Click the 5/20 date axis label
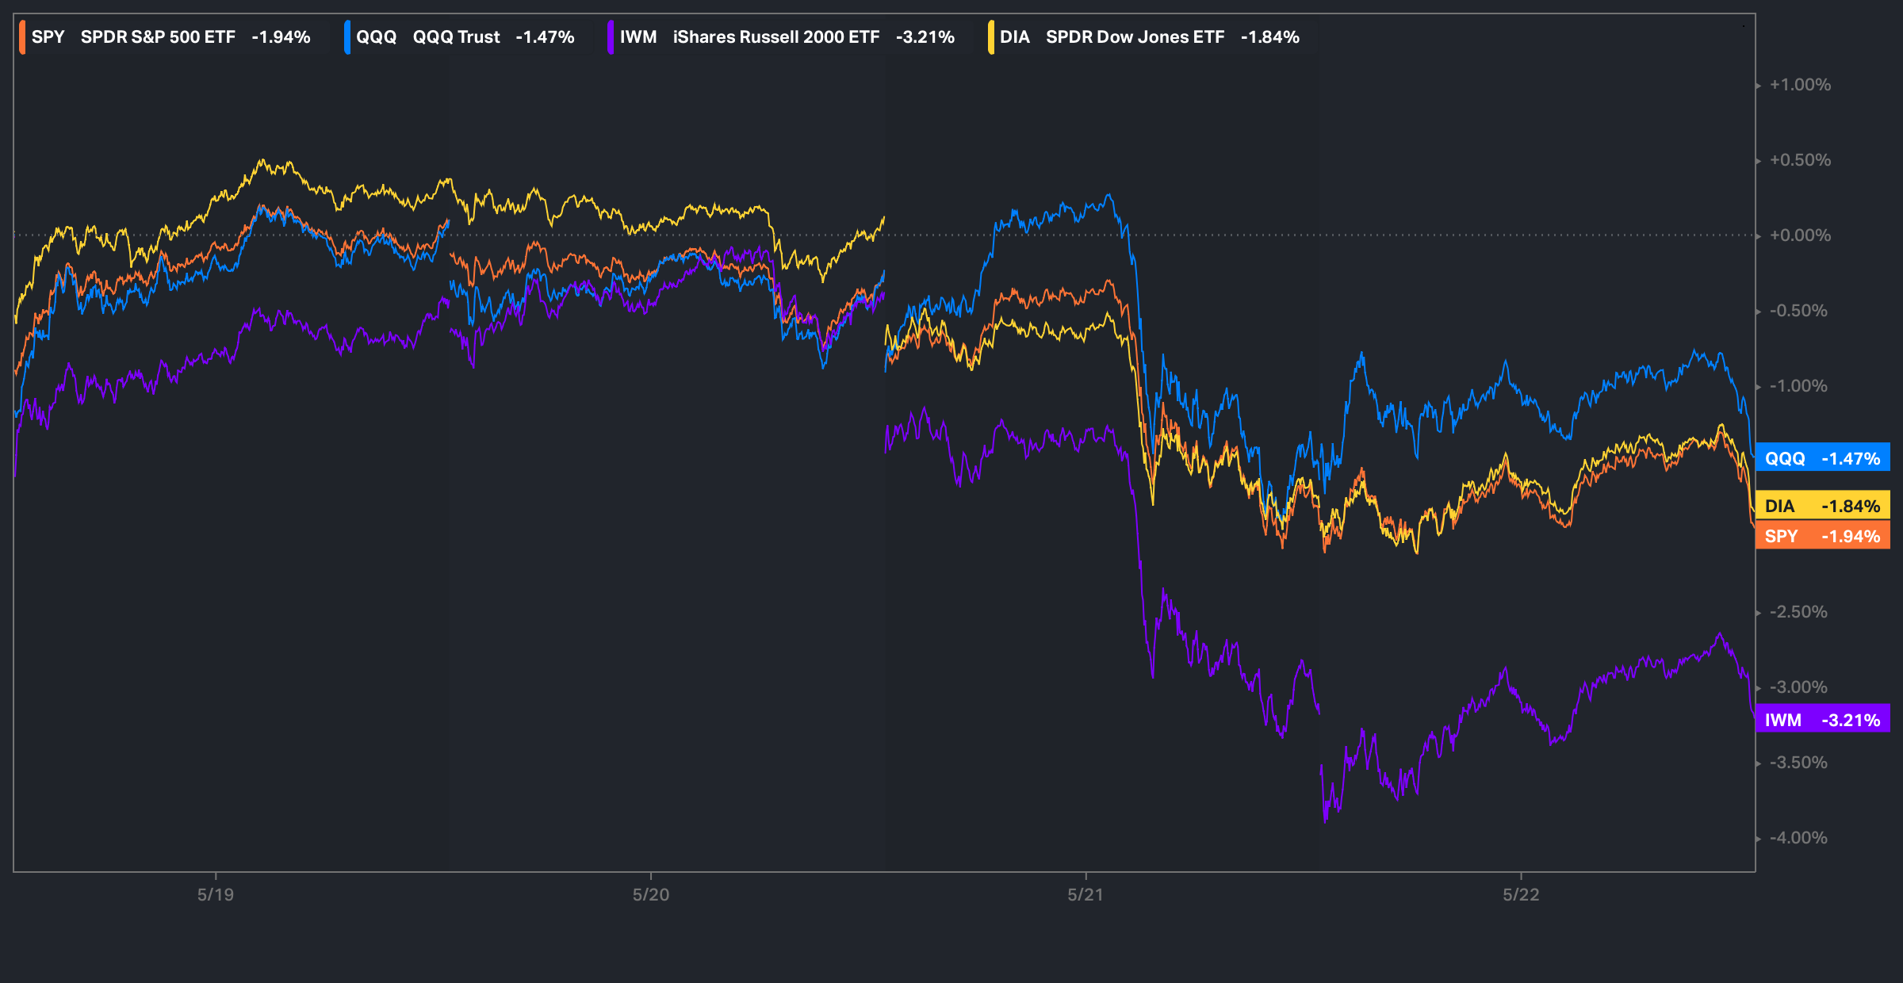 (650, 894)
